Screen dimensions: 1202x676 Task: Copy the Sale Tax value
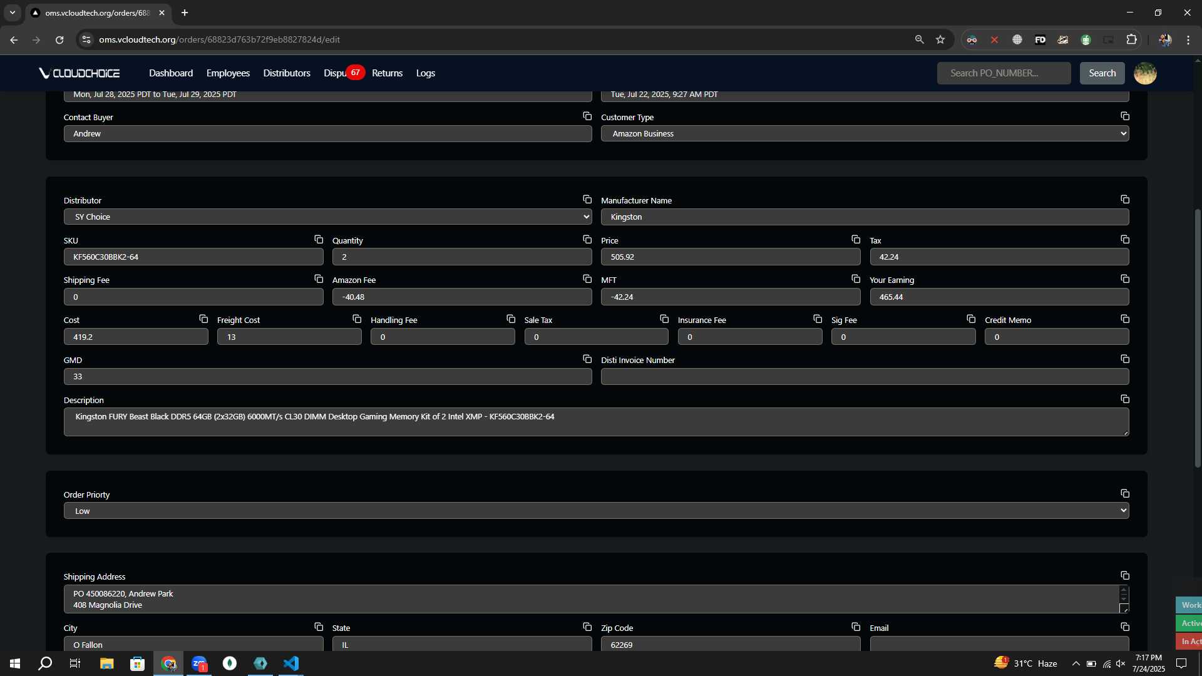click(x=664, y=319)
